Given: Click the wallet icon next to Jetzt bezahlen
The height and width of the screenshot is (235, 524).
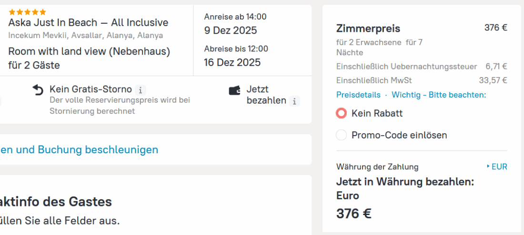Looking at the screenshot, I should (x=234, y=90).
